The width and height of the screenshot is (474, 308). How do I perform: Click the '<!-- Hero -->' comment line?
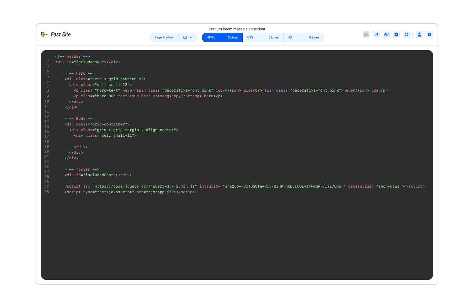point(80,73)
